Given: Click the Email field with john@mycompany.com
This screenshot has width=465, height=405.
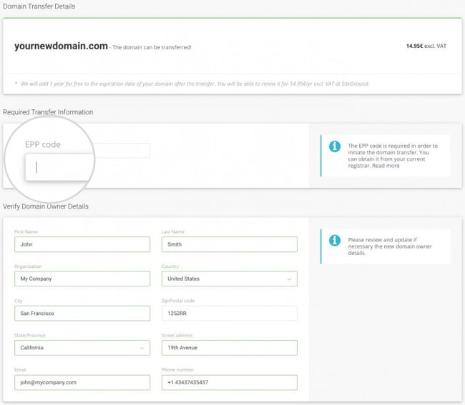Looking at the screenshot, I should (x=82, y=382).
